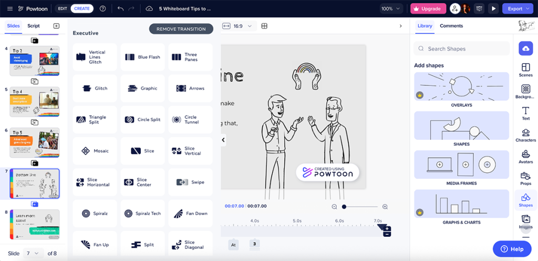Select the Three Panes transition
This screenshot has height=261, width=538.
click(190, 57)
